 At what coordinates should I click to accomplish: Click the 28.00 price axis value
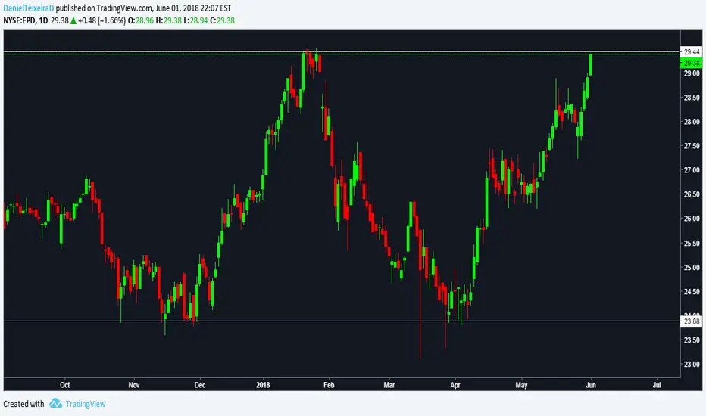tap(692, 122)
